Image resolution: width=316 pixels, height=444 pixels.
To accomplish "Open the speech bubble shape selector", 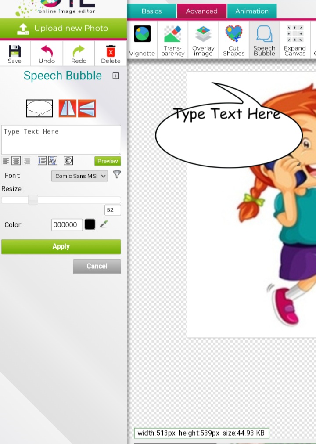I will 39,108.
